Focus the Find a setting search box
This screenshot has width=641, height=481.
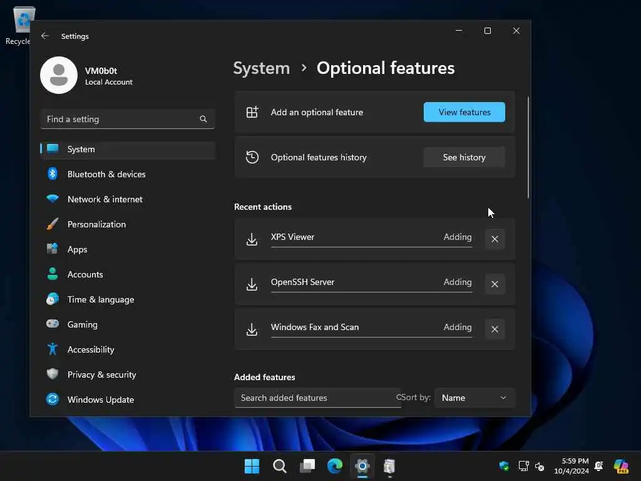[128, 119]
